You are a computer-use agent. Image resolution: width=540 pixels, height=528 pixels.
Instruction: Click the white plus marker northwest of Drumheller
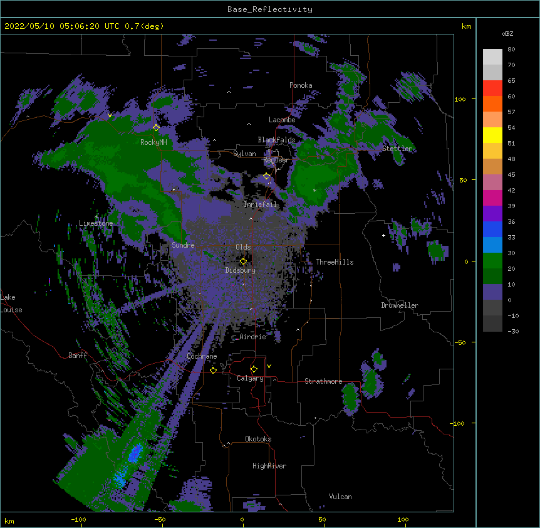coord(383,235)
